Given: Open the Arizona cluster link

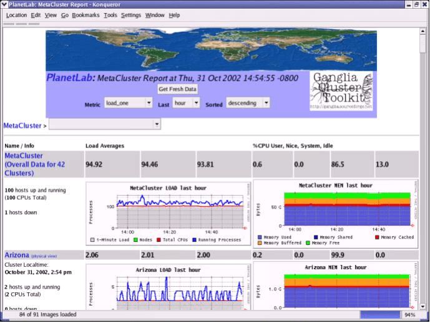Looking at the screenshot, I should pyautogui.click(x=17, y=255).
